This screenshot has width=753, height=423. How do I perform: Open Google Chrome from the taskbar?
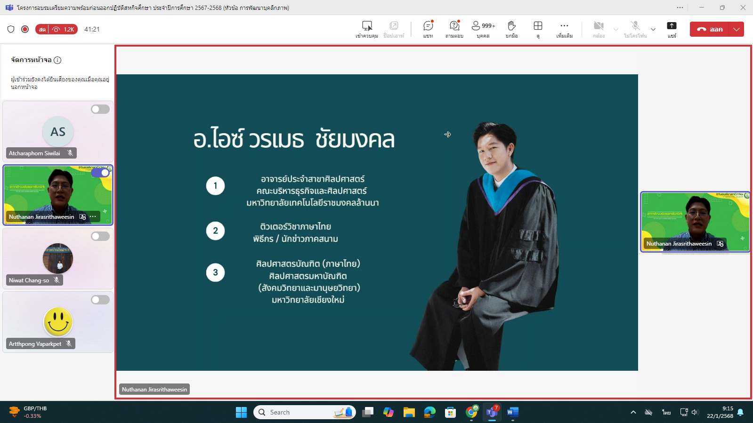(x=471, y=412)
